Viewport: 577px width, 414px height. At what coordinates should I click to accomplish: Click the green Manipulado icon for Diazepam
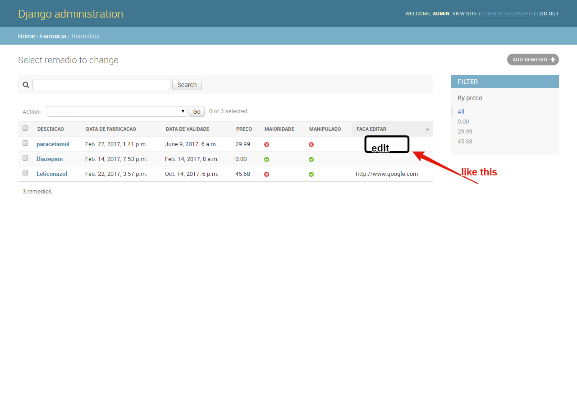click(311, 159)
